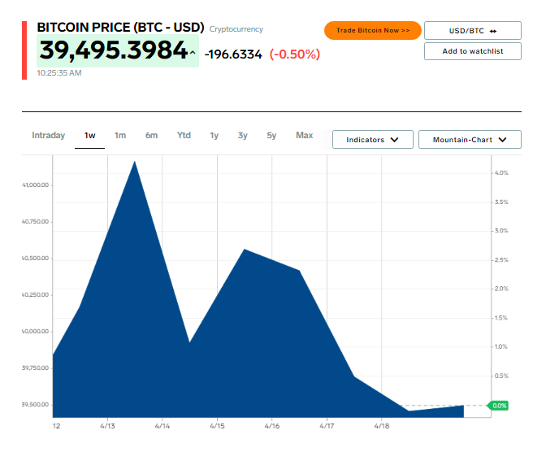Select the 1w chart range tab
Viewport: 546px width, 452px height.
(90, 136)
